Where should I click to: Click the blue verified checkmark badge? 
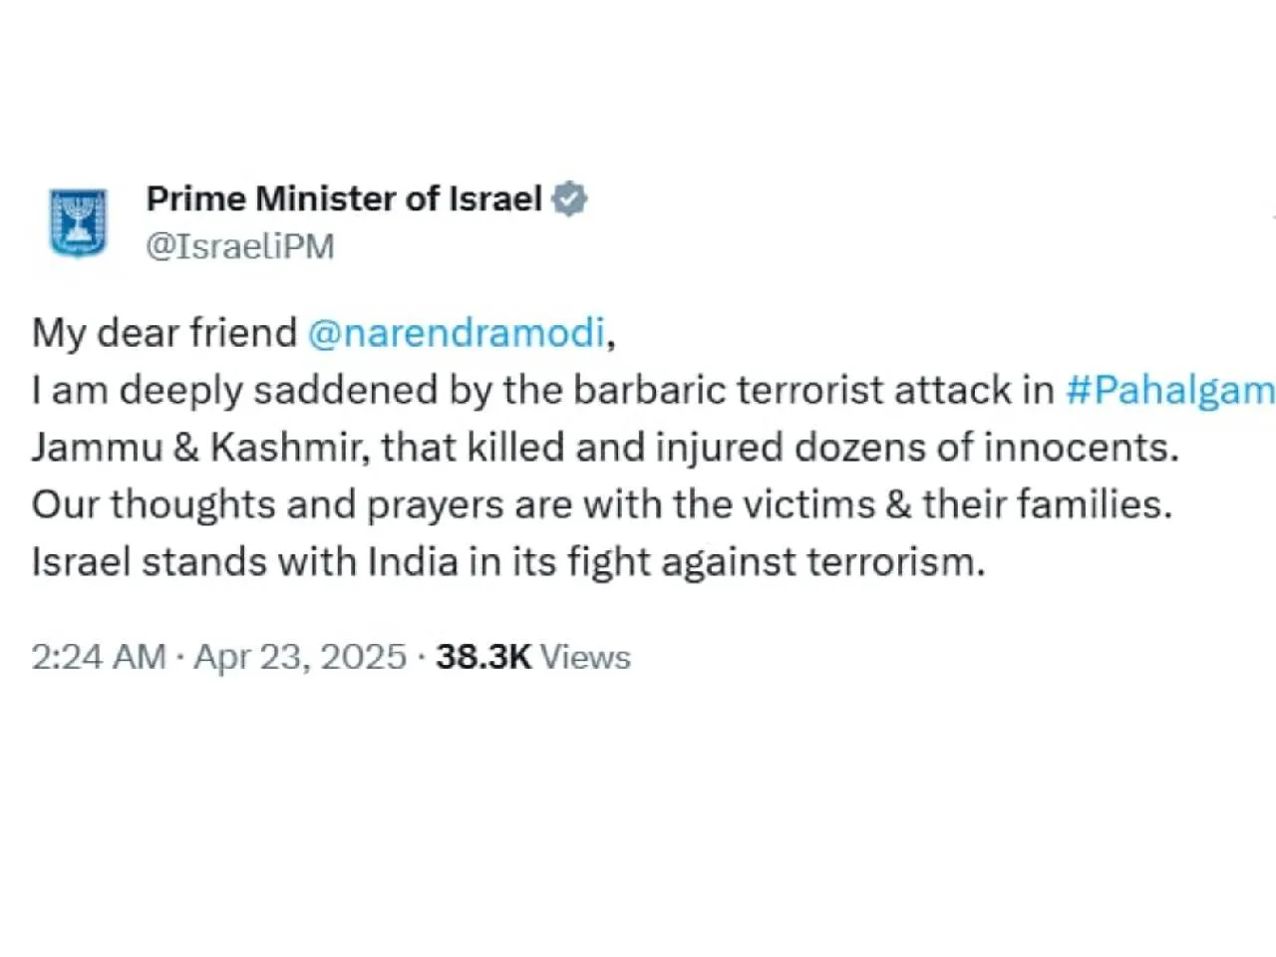click(x=569, y=199)
